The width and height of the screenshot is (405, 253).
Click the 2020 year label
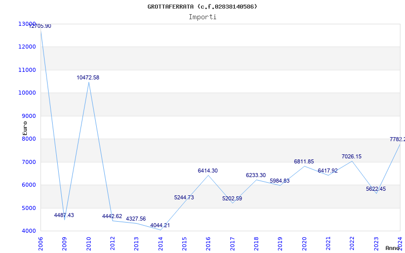(x=304, y=244)
